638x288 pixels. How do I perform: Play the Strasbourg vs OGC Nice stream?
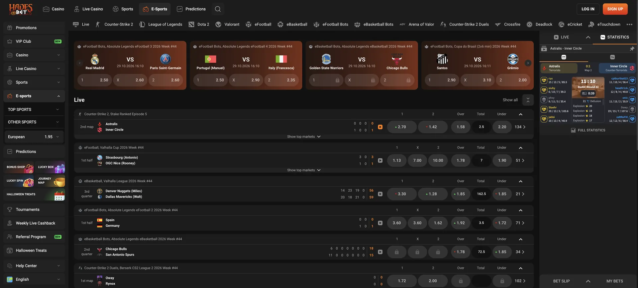[380, 160]
